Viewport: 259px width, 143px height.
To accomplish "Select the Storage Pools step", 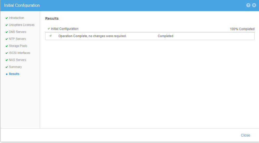I will pyautogui.click(x=18, y=46).
